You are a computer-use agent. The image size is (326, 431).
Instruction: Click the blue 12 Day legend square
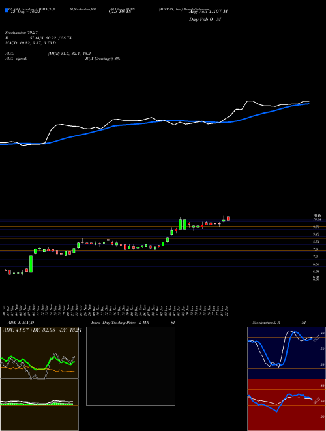click(x=7, y=11)
